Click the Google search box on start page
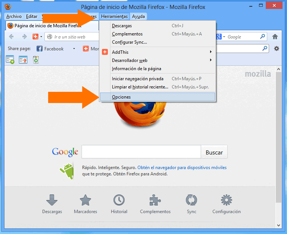 coord(141,152)
